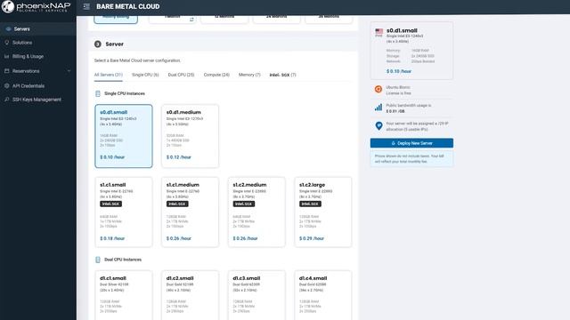Click the Ubuntu logo icon

[379, 89]
